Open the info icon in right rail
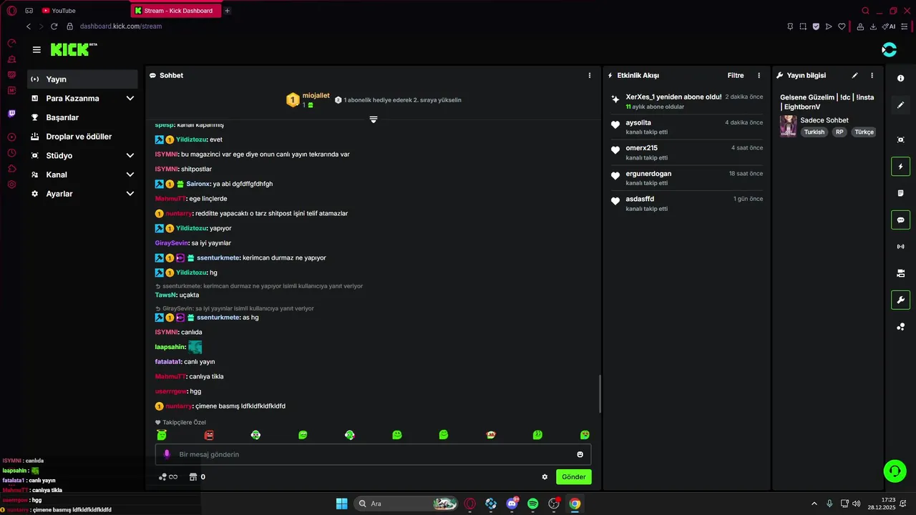This screenshot has height=515, width=916. coord(900,78)
